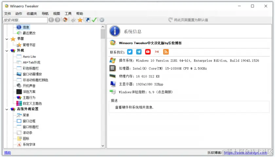The image size is (275, 157).
Task: Select the 滚动条 tree item
Action: tap(27, 133)
